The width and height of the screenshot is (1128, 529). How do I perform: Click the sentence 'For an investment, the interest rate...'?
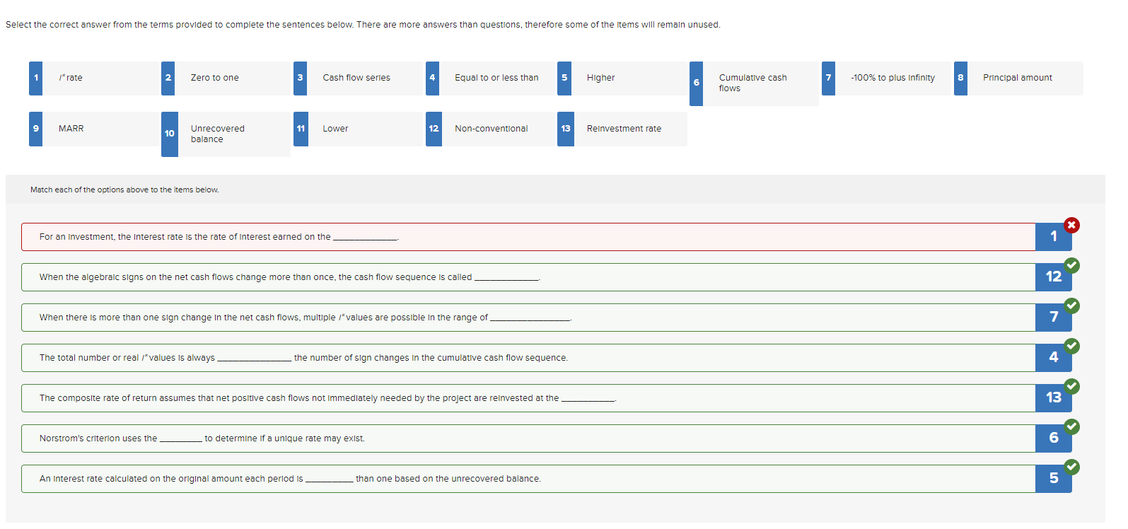[219, 237]
